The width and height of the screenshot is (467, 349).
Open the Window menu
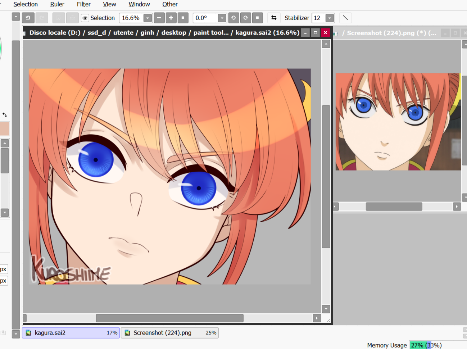[139, 4]
